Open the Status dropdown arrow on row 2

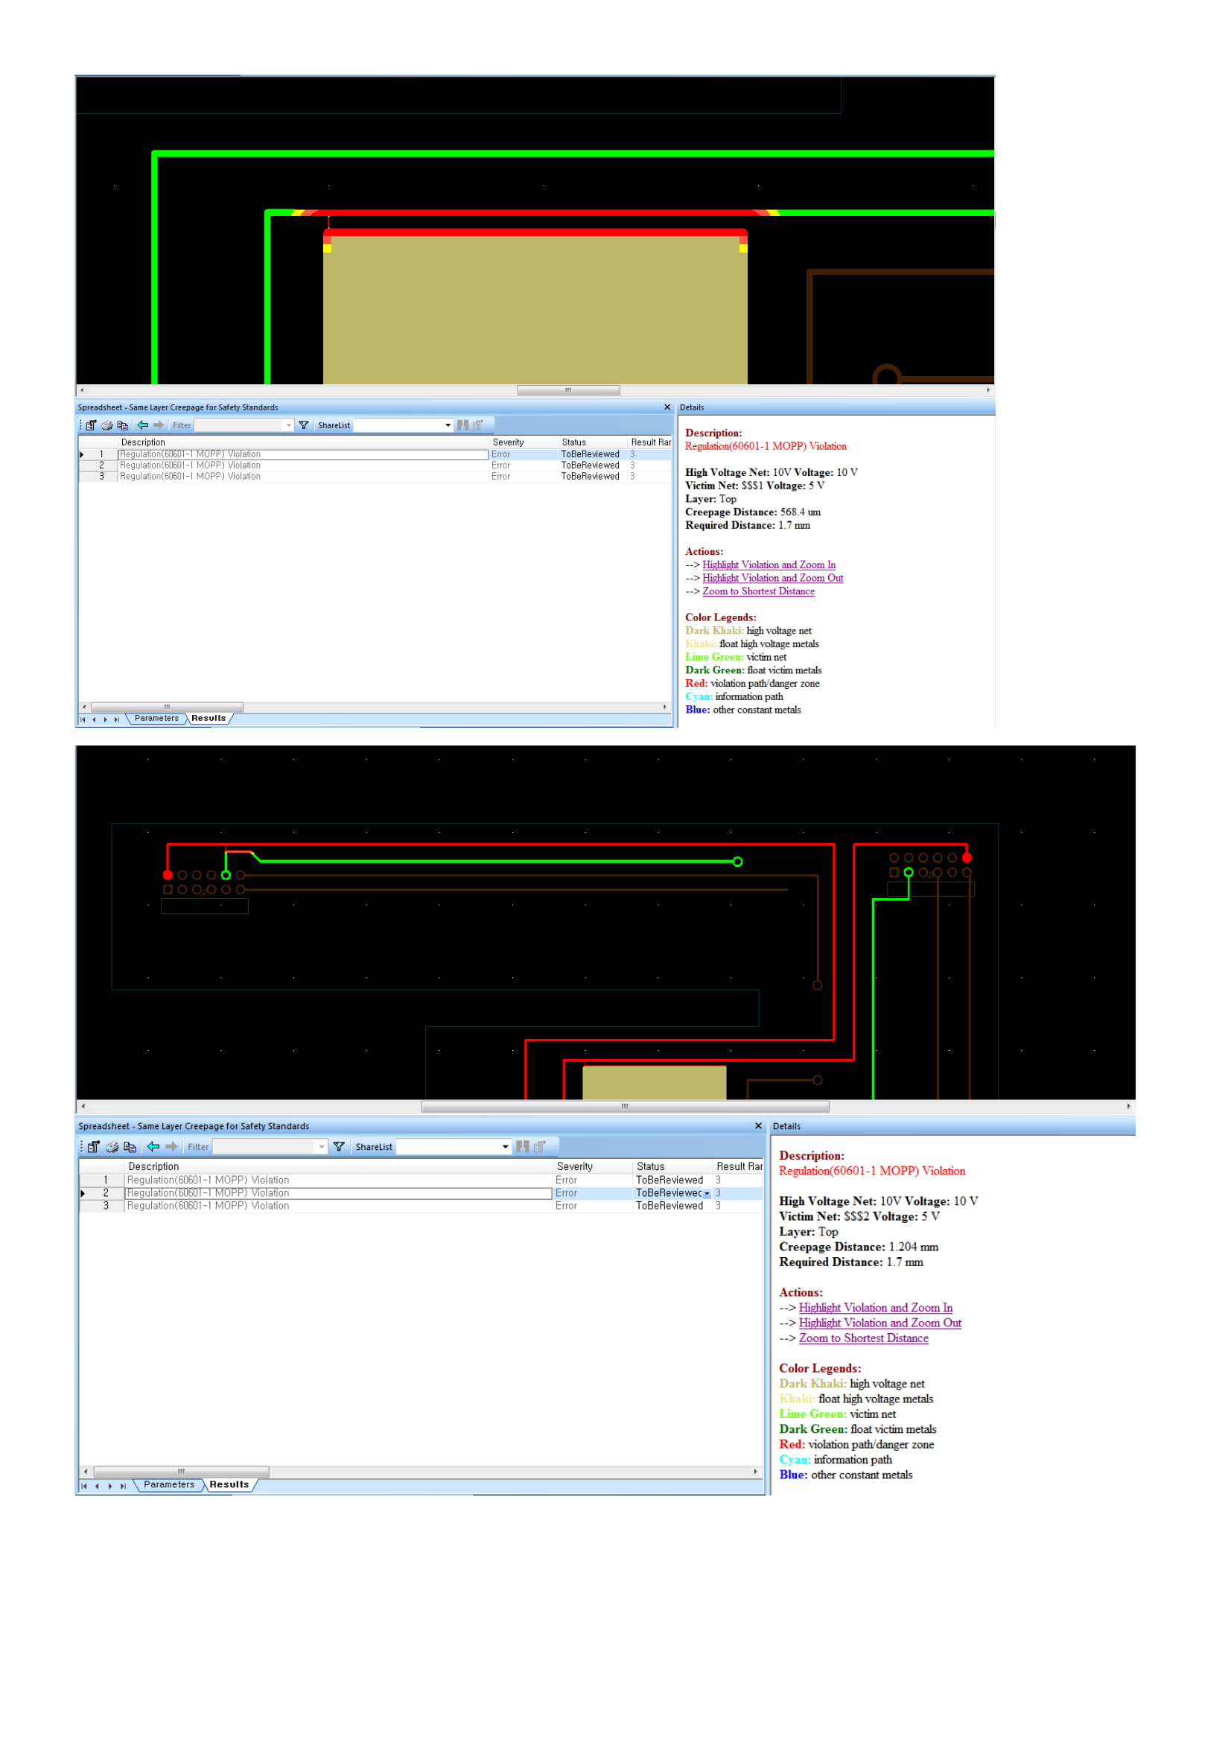coord(707,1193)
